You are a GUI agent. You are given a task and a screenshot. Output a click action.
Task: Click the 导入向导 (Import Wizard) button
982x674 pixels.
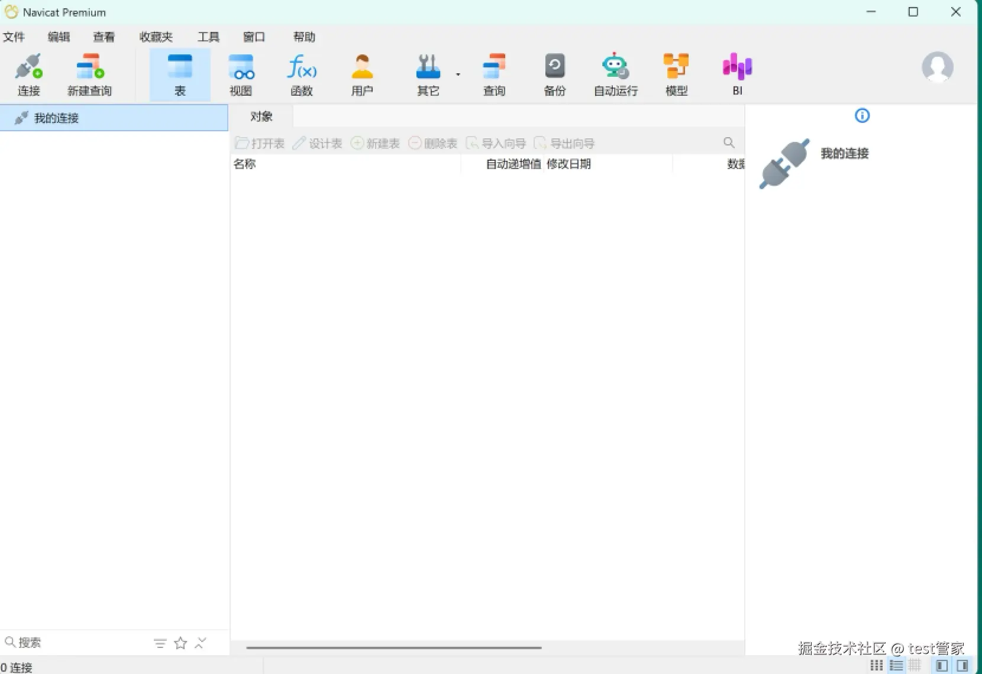496,142
